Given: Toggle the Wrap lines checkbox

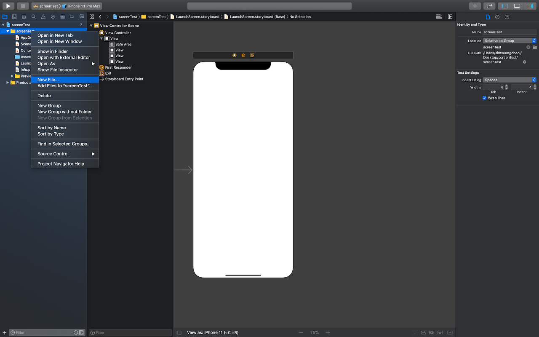Looking at the screenshot, I should pyautogui.click(x=484, y=98).
